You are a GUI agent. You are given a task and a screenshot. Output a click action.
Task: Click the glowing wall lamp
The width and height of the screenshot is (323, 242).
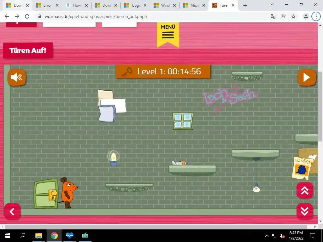[x=113, y=158]
